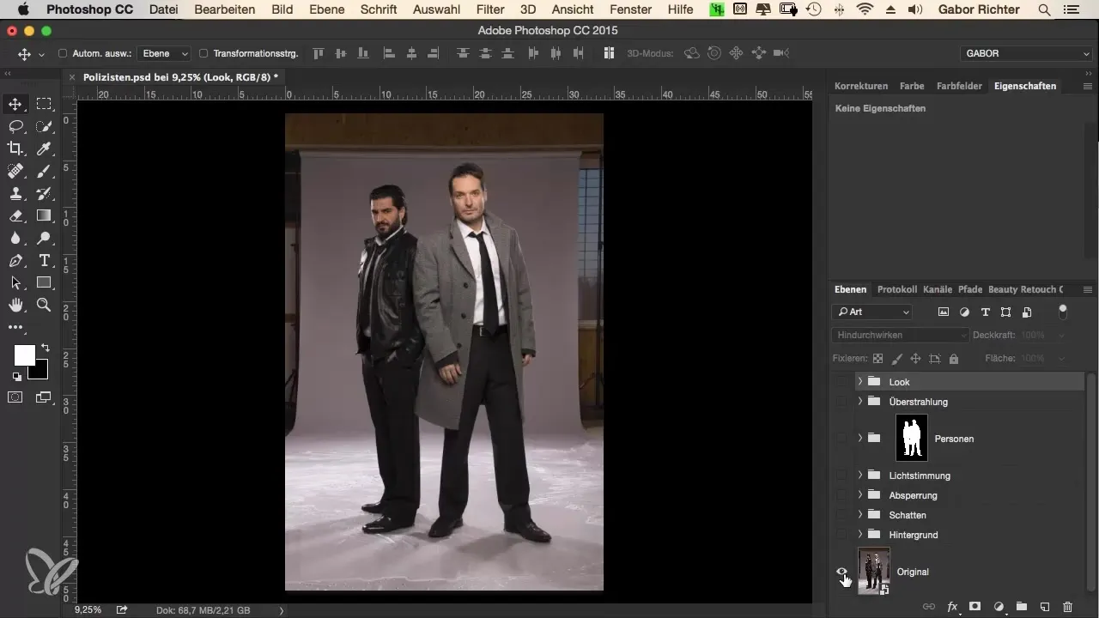Select the Hand tool
The height and width of the screenshot is (618, 1099).
pyautogui.click(x=15, y=306)
